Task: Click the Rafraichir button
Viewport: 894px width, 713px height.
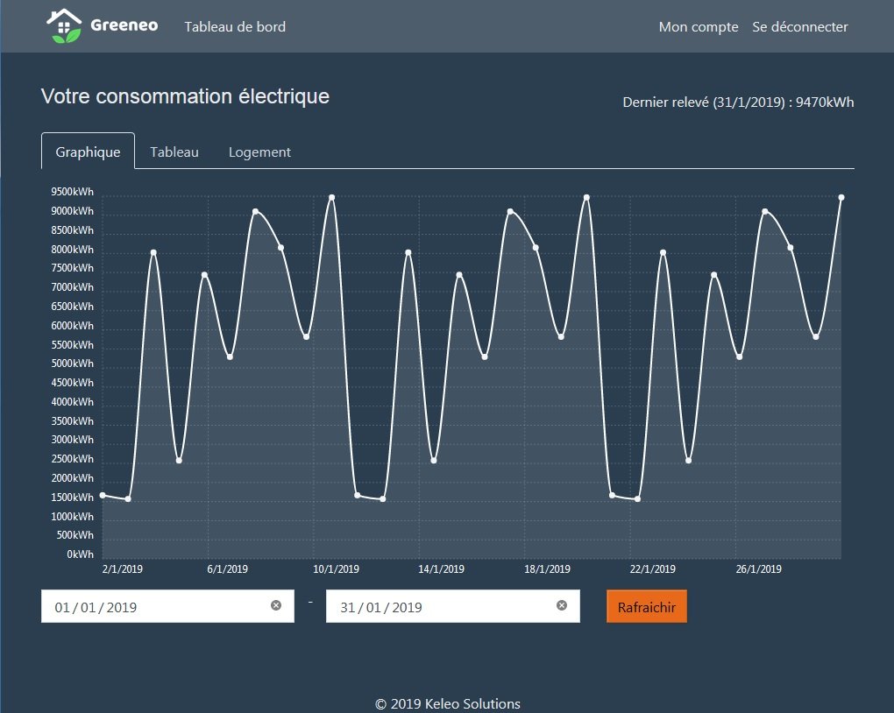Action: tap(647, 606)
